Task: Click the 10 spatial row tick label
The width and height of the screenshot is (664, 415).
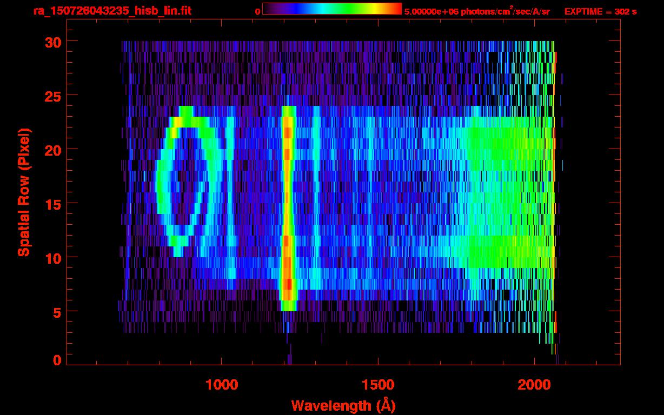Action: (x=53, y=257)
